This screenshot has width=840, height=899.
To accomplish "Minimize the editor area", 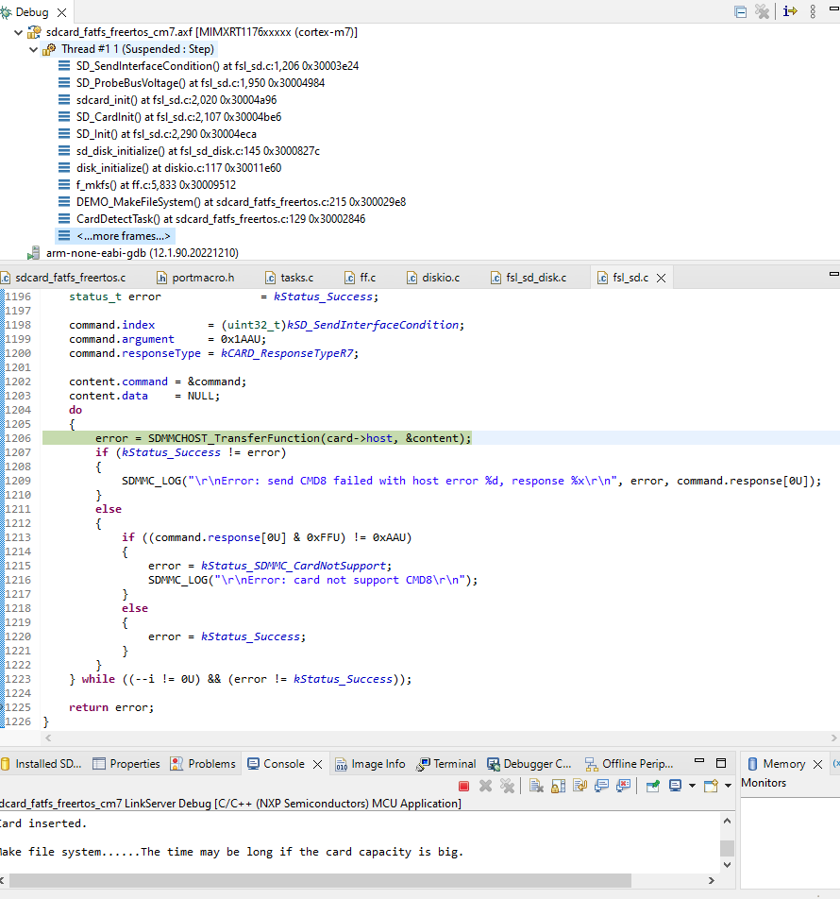I will [x=833, y=274].
